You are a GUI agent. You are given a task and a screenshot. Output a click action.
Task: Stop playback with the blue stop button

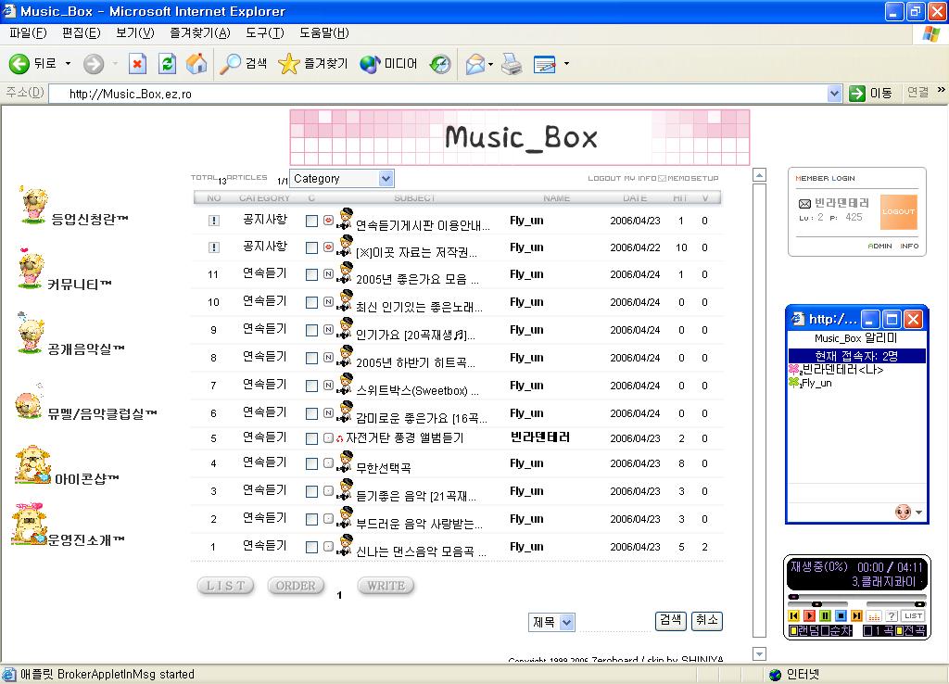click(x=841, y=615)
